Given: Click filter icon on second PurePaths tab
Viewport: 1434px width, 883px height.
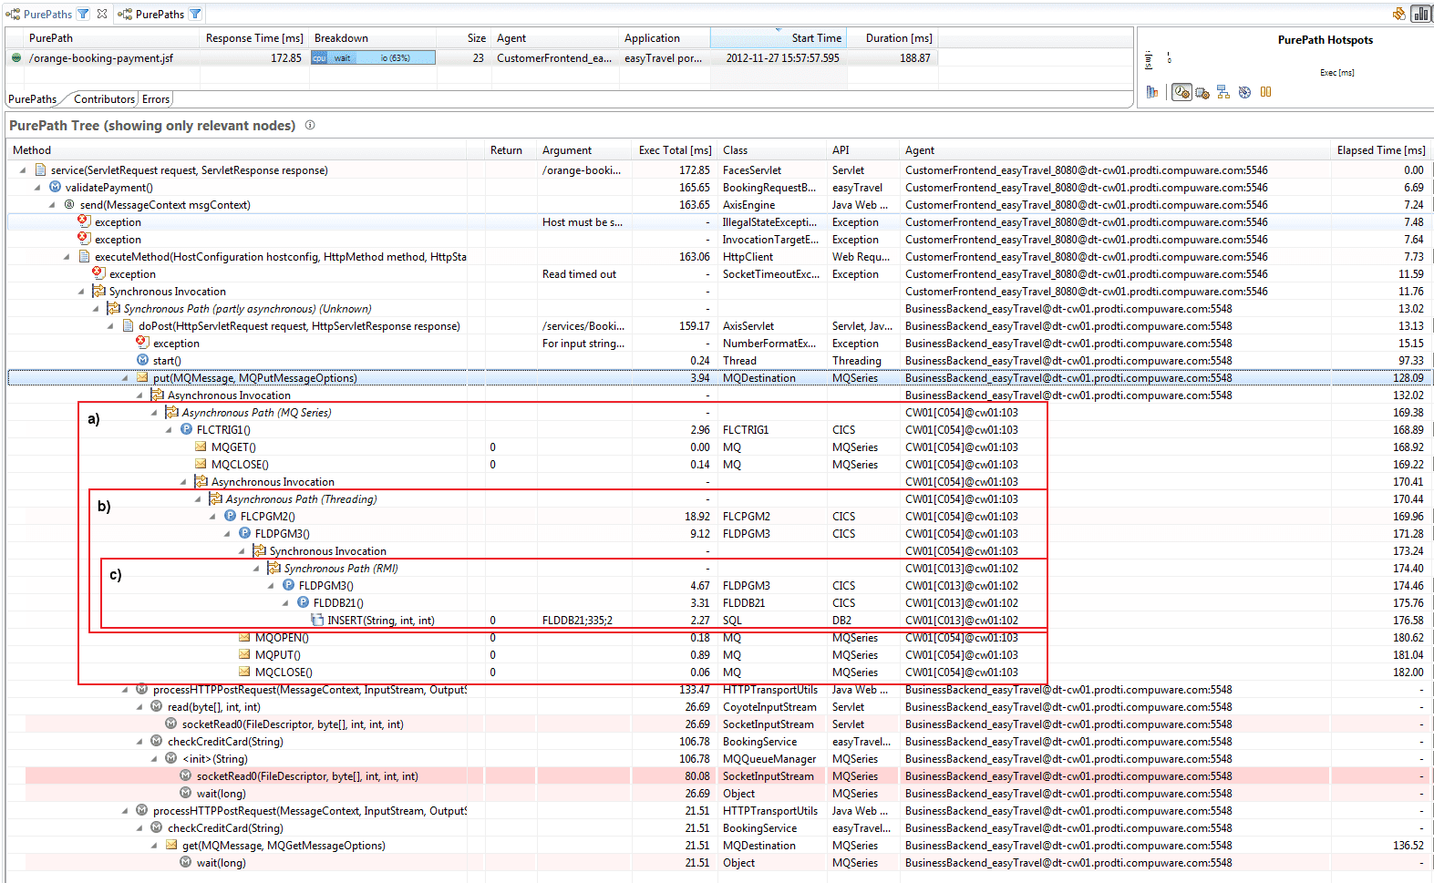Looking at the screenshot, I should tap(195, 14).
